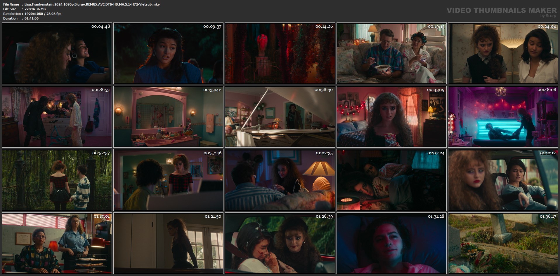This screenshot has height=276, width=560.
Task: Open the thumbnail at 01:17:01
Action: click(x=57, y=243)
